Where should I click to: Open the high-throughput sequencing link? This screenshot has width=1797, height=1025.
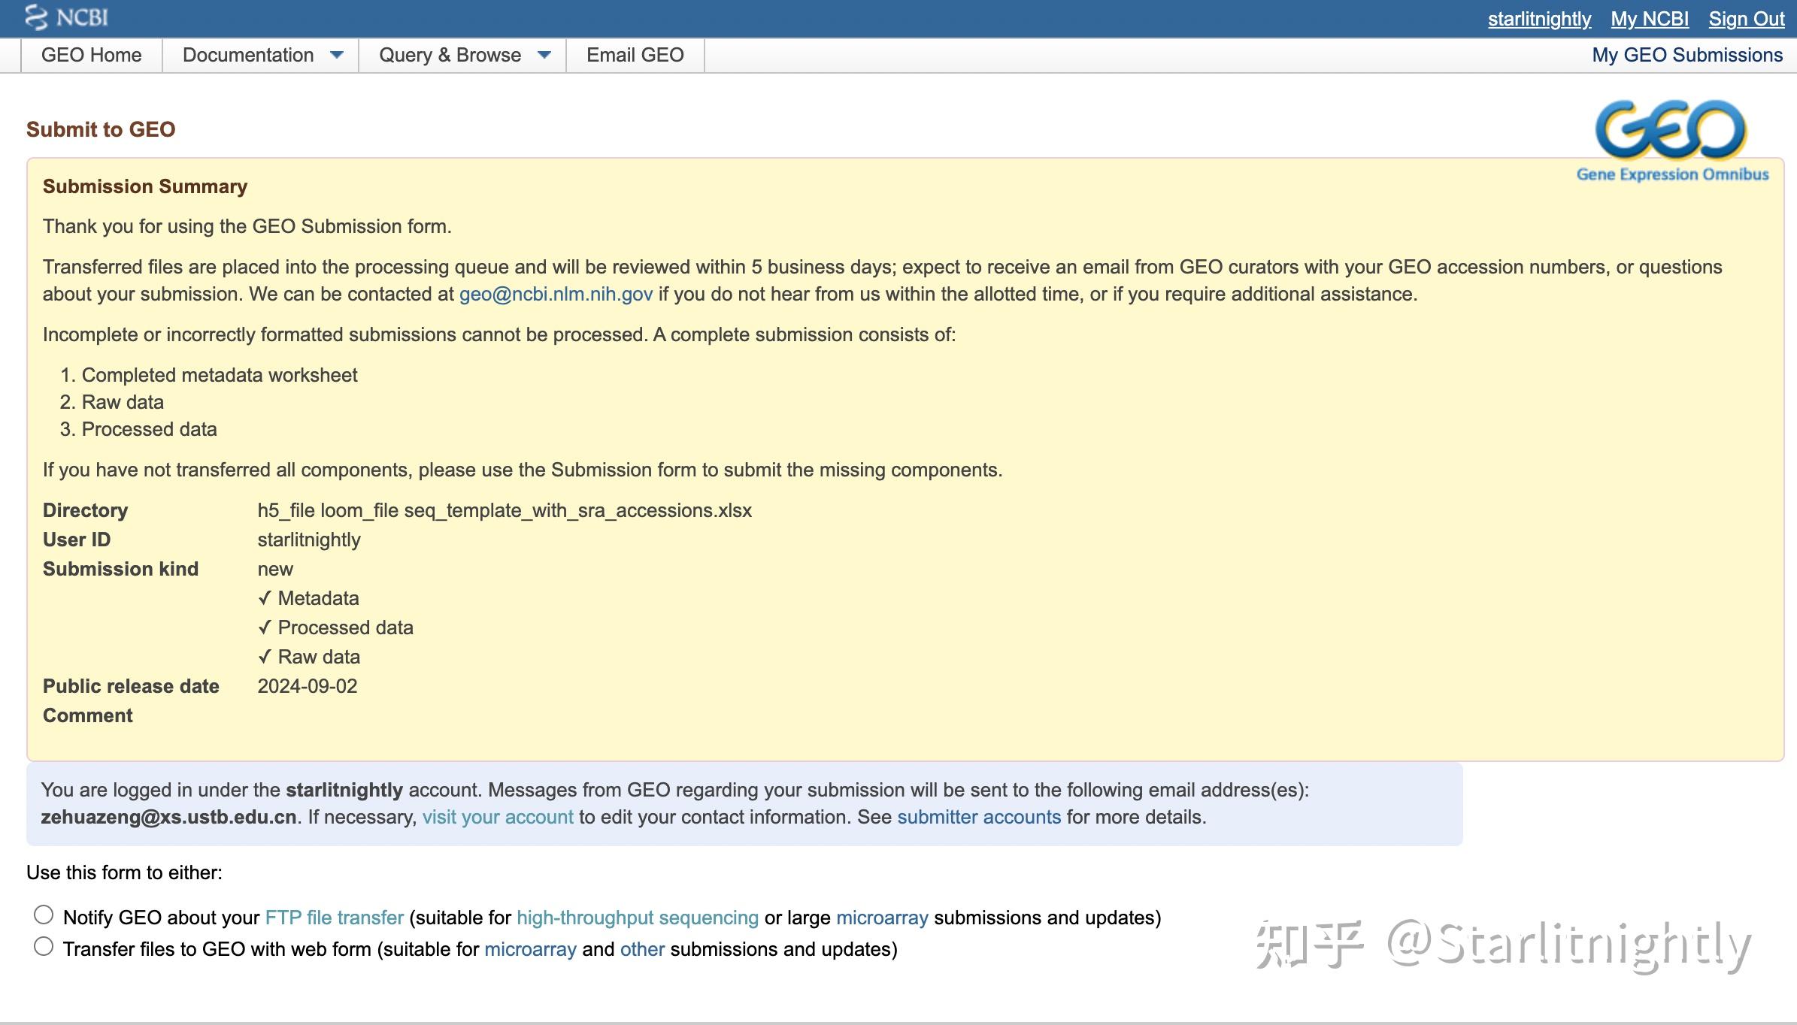click(x=637, y=918)
